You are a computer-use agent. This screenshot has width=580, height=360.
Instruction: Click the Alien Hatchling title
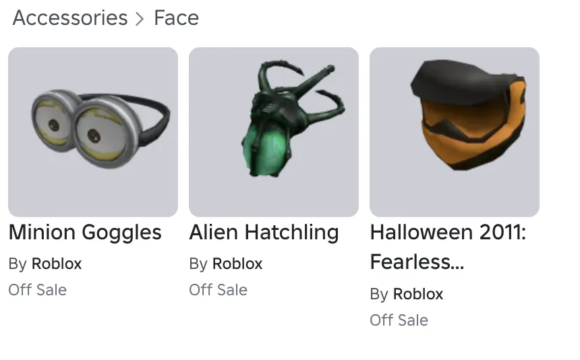click(264, 233)
